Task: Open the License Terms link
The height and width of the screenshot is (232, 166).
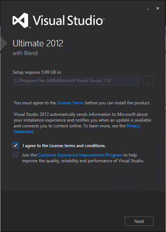Action: [x=70, y=103]
